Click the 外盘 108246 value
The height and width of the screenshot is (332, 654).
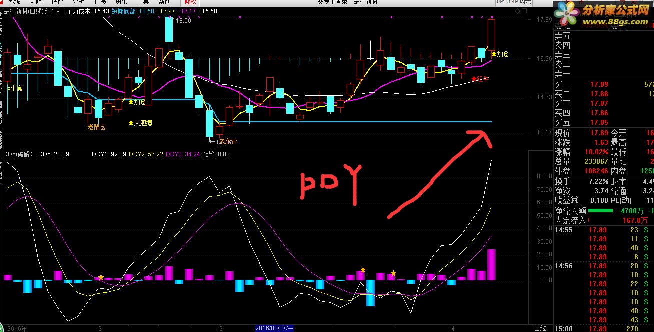596,171
